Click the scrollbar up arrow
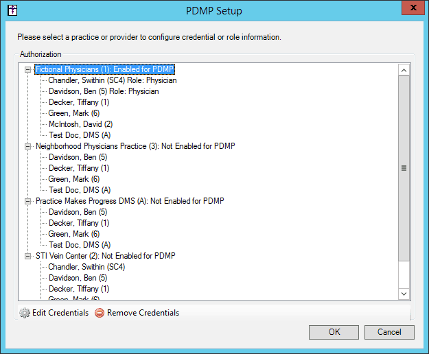The height and width of the screenshot is (354, 429). coord(404,70)
